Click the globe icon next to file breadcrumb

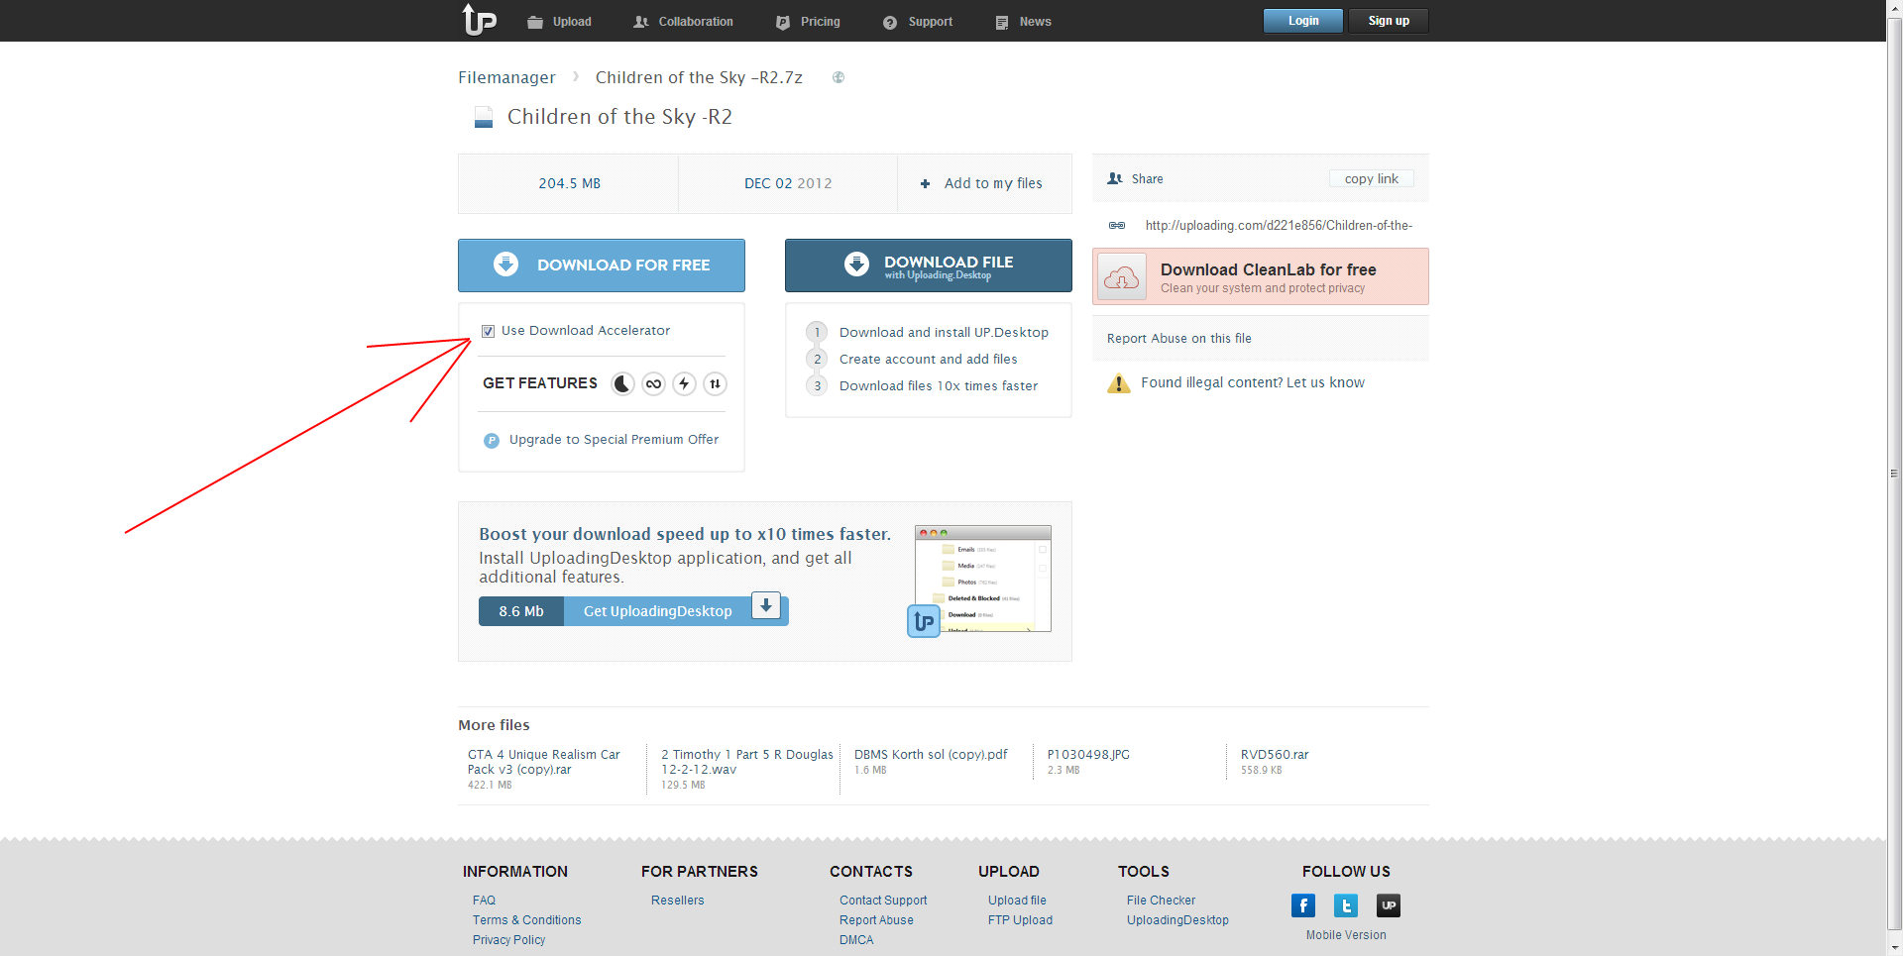(x=839, y=77)
